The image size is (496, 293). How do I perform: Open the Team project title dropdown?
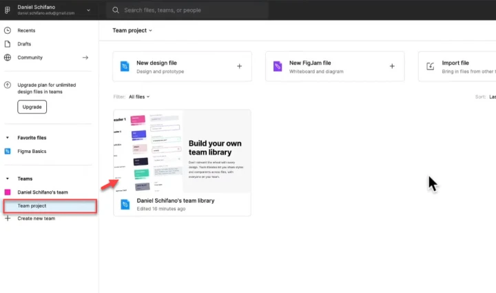(132, 30)
